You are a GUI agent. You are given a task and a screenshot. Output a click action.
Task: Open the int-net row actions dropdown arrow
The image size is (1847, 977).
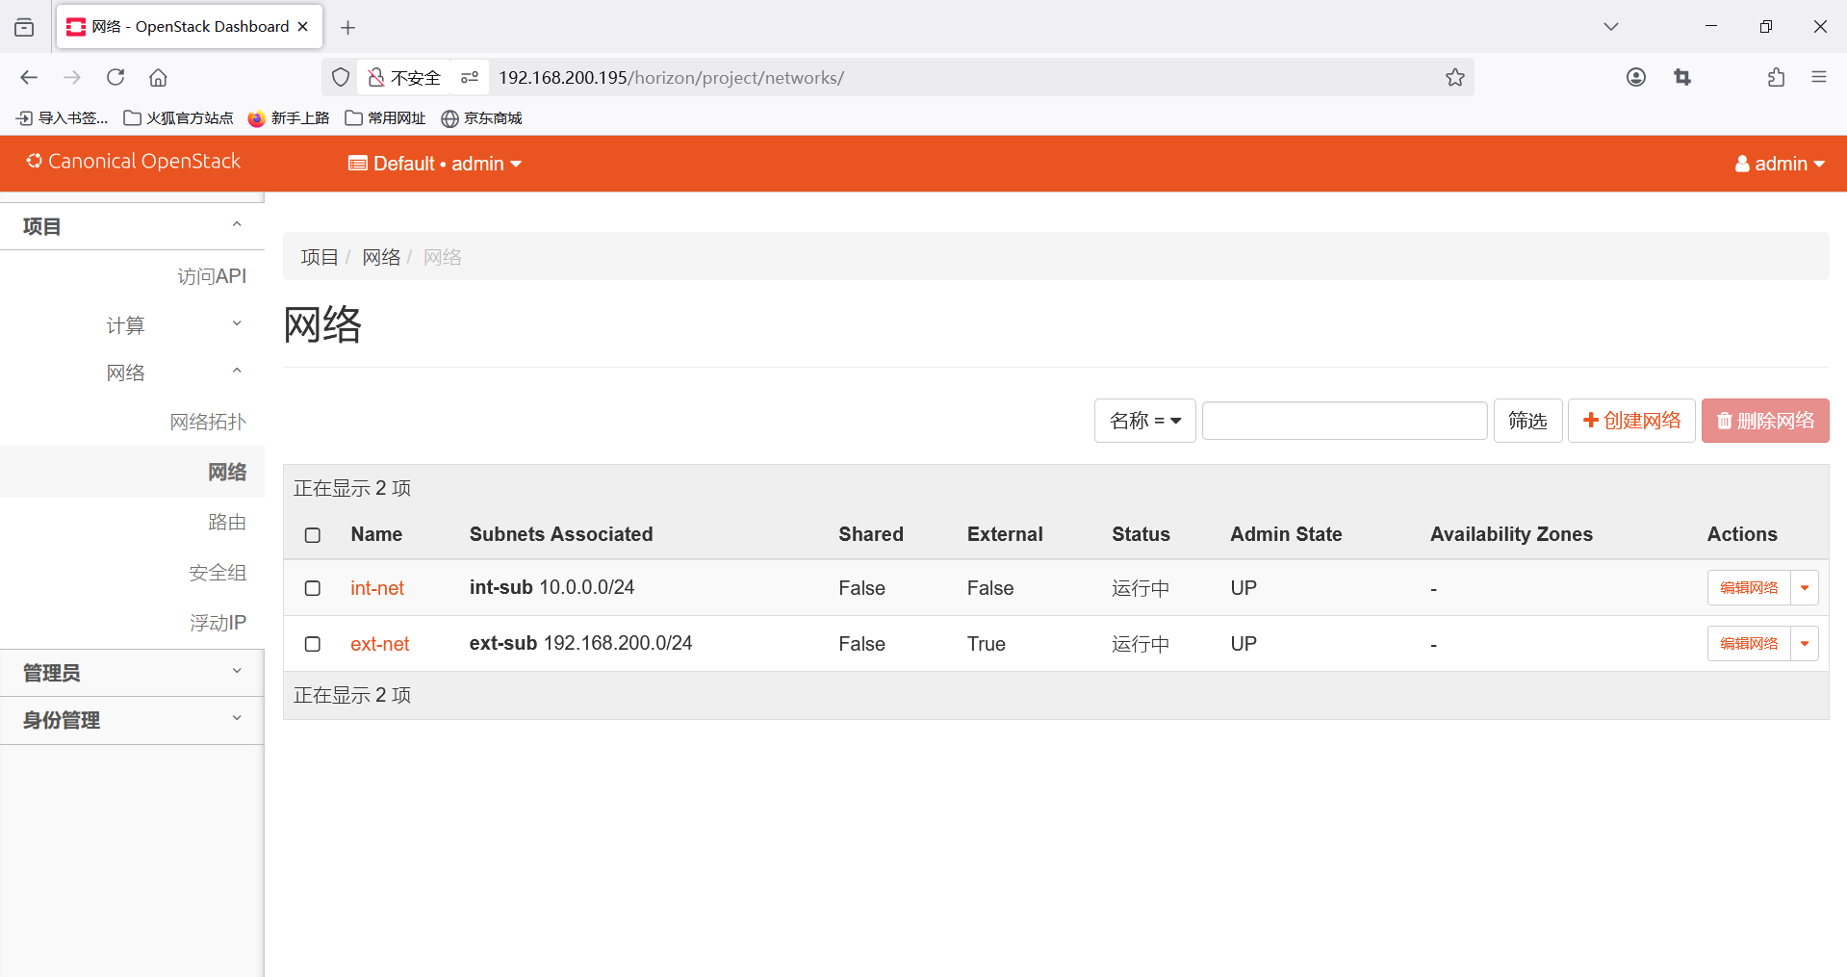click(1805, 588)
